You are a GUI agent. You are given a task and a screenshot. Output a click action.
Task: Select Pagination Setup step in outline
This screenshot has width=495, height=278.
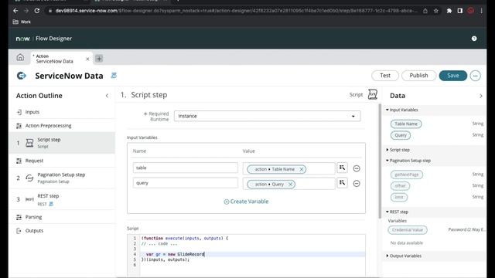(63, 178)
